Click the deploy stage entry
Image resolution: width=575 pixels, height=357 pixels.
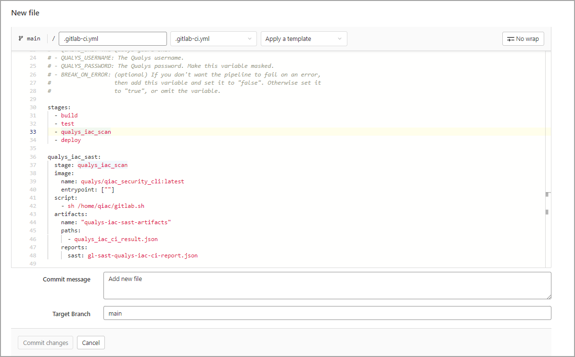(71, 140)
